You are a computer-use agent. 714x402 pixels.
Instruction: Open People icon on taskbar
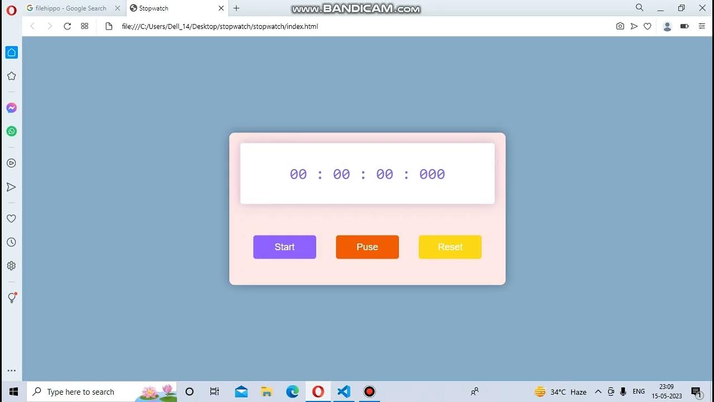475,391
